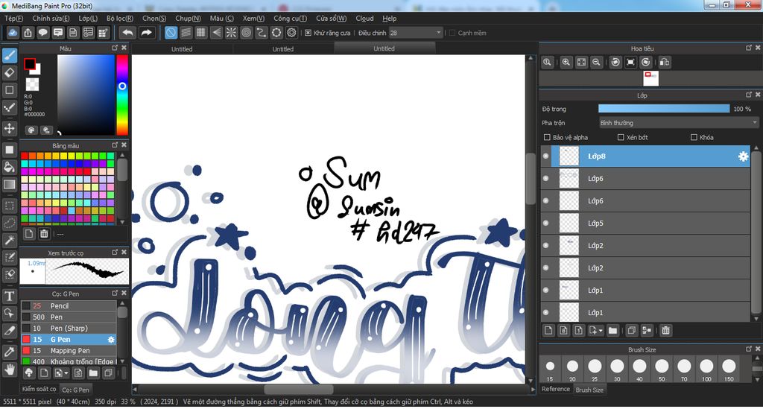Screen dimensions: 763x409
Task: Select the Bucket fill tool
Action: point(9,168)
